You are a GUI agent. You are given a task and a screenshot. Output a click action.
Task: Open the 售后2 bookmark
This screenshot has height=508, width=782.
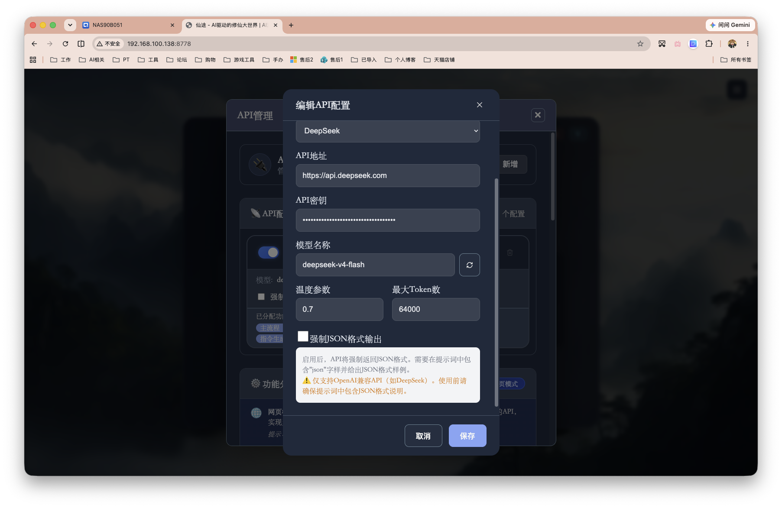(302, 60)
